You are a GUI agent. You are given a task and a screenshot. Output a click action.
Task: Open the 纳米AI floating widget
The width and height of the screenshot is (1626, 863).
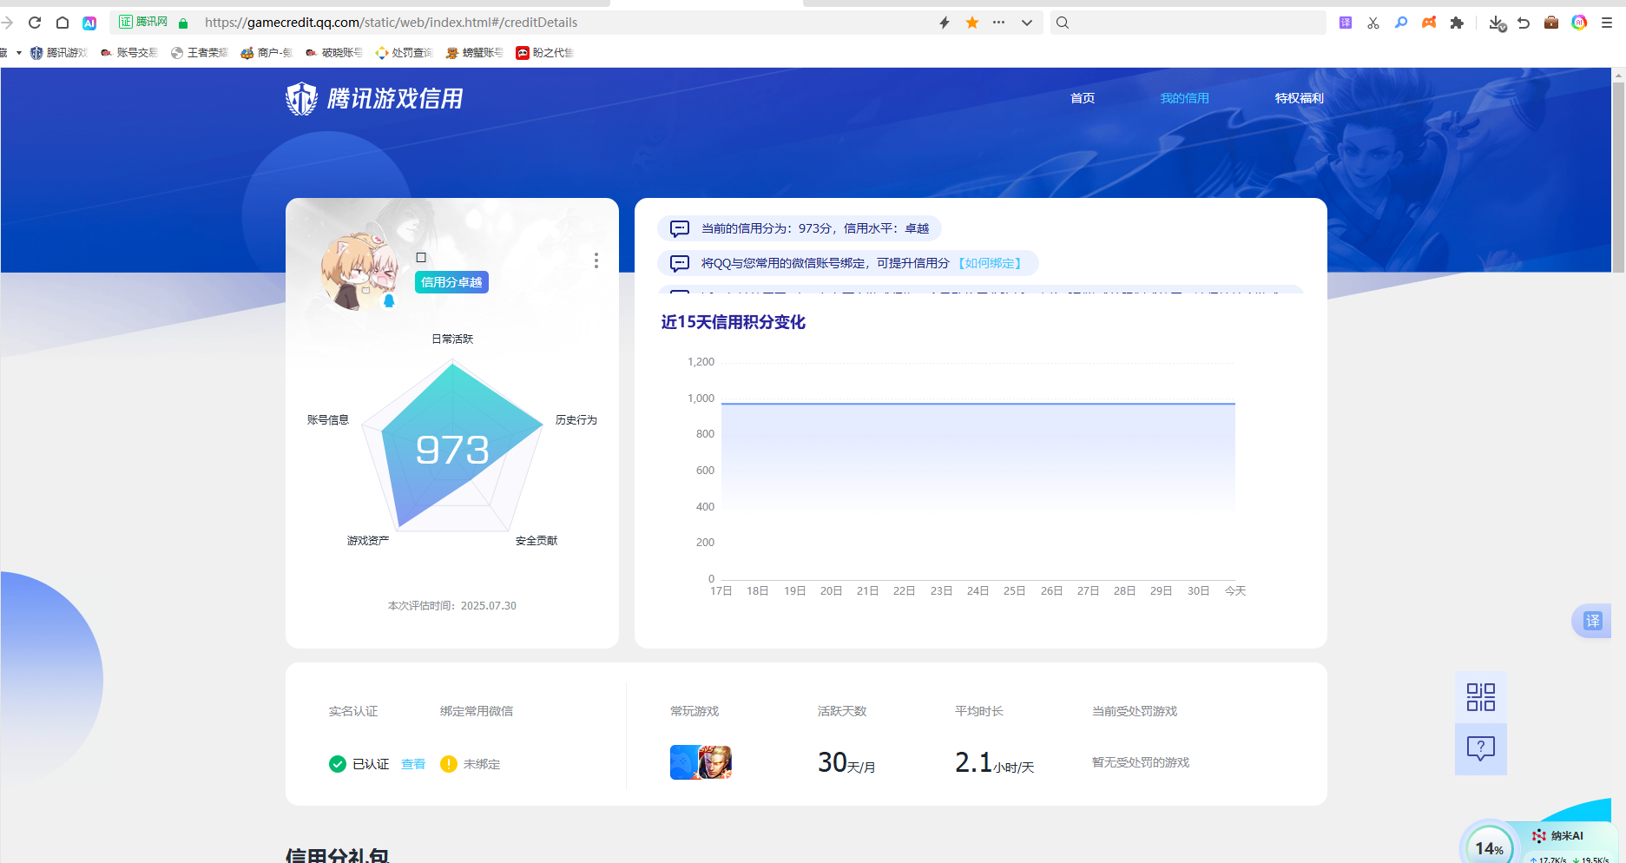pyautogui.click(x=1559, y=836)
